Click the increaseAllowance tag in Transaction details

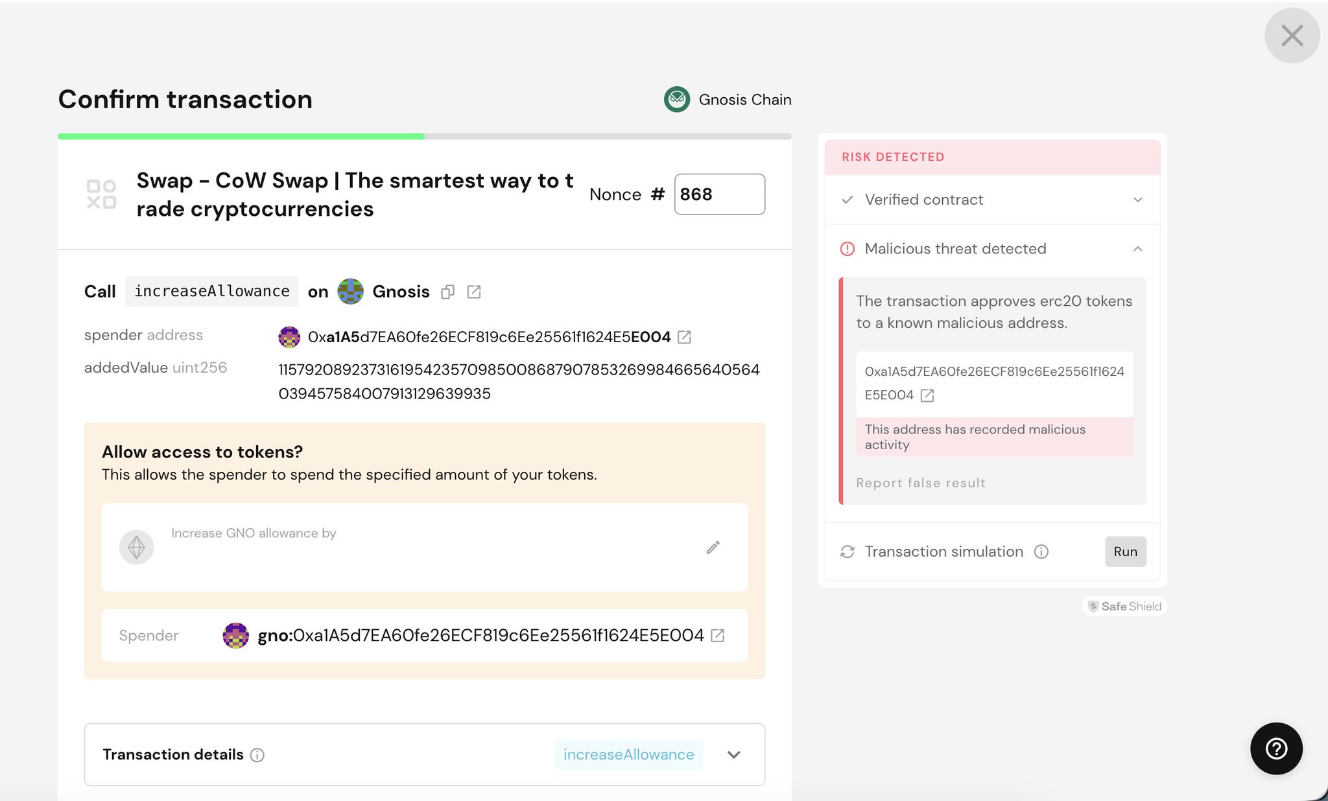[x=628, y=755]
